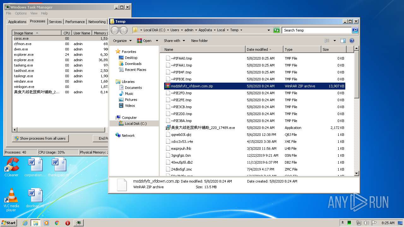Click Show processes from all users button
The height and width of the screenshot is (227, 404).
pos(40,138)
